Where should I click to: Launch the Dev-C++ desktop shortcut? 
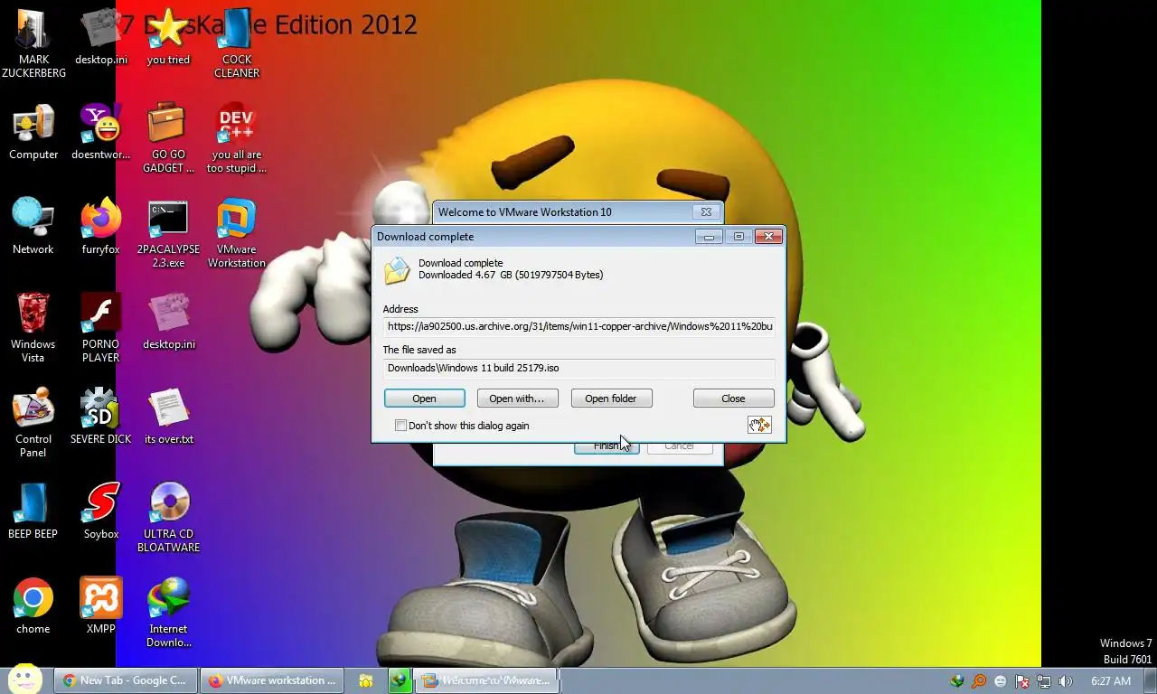(x=237, y=139)
